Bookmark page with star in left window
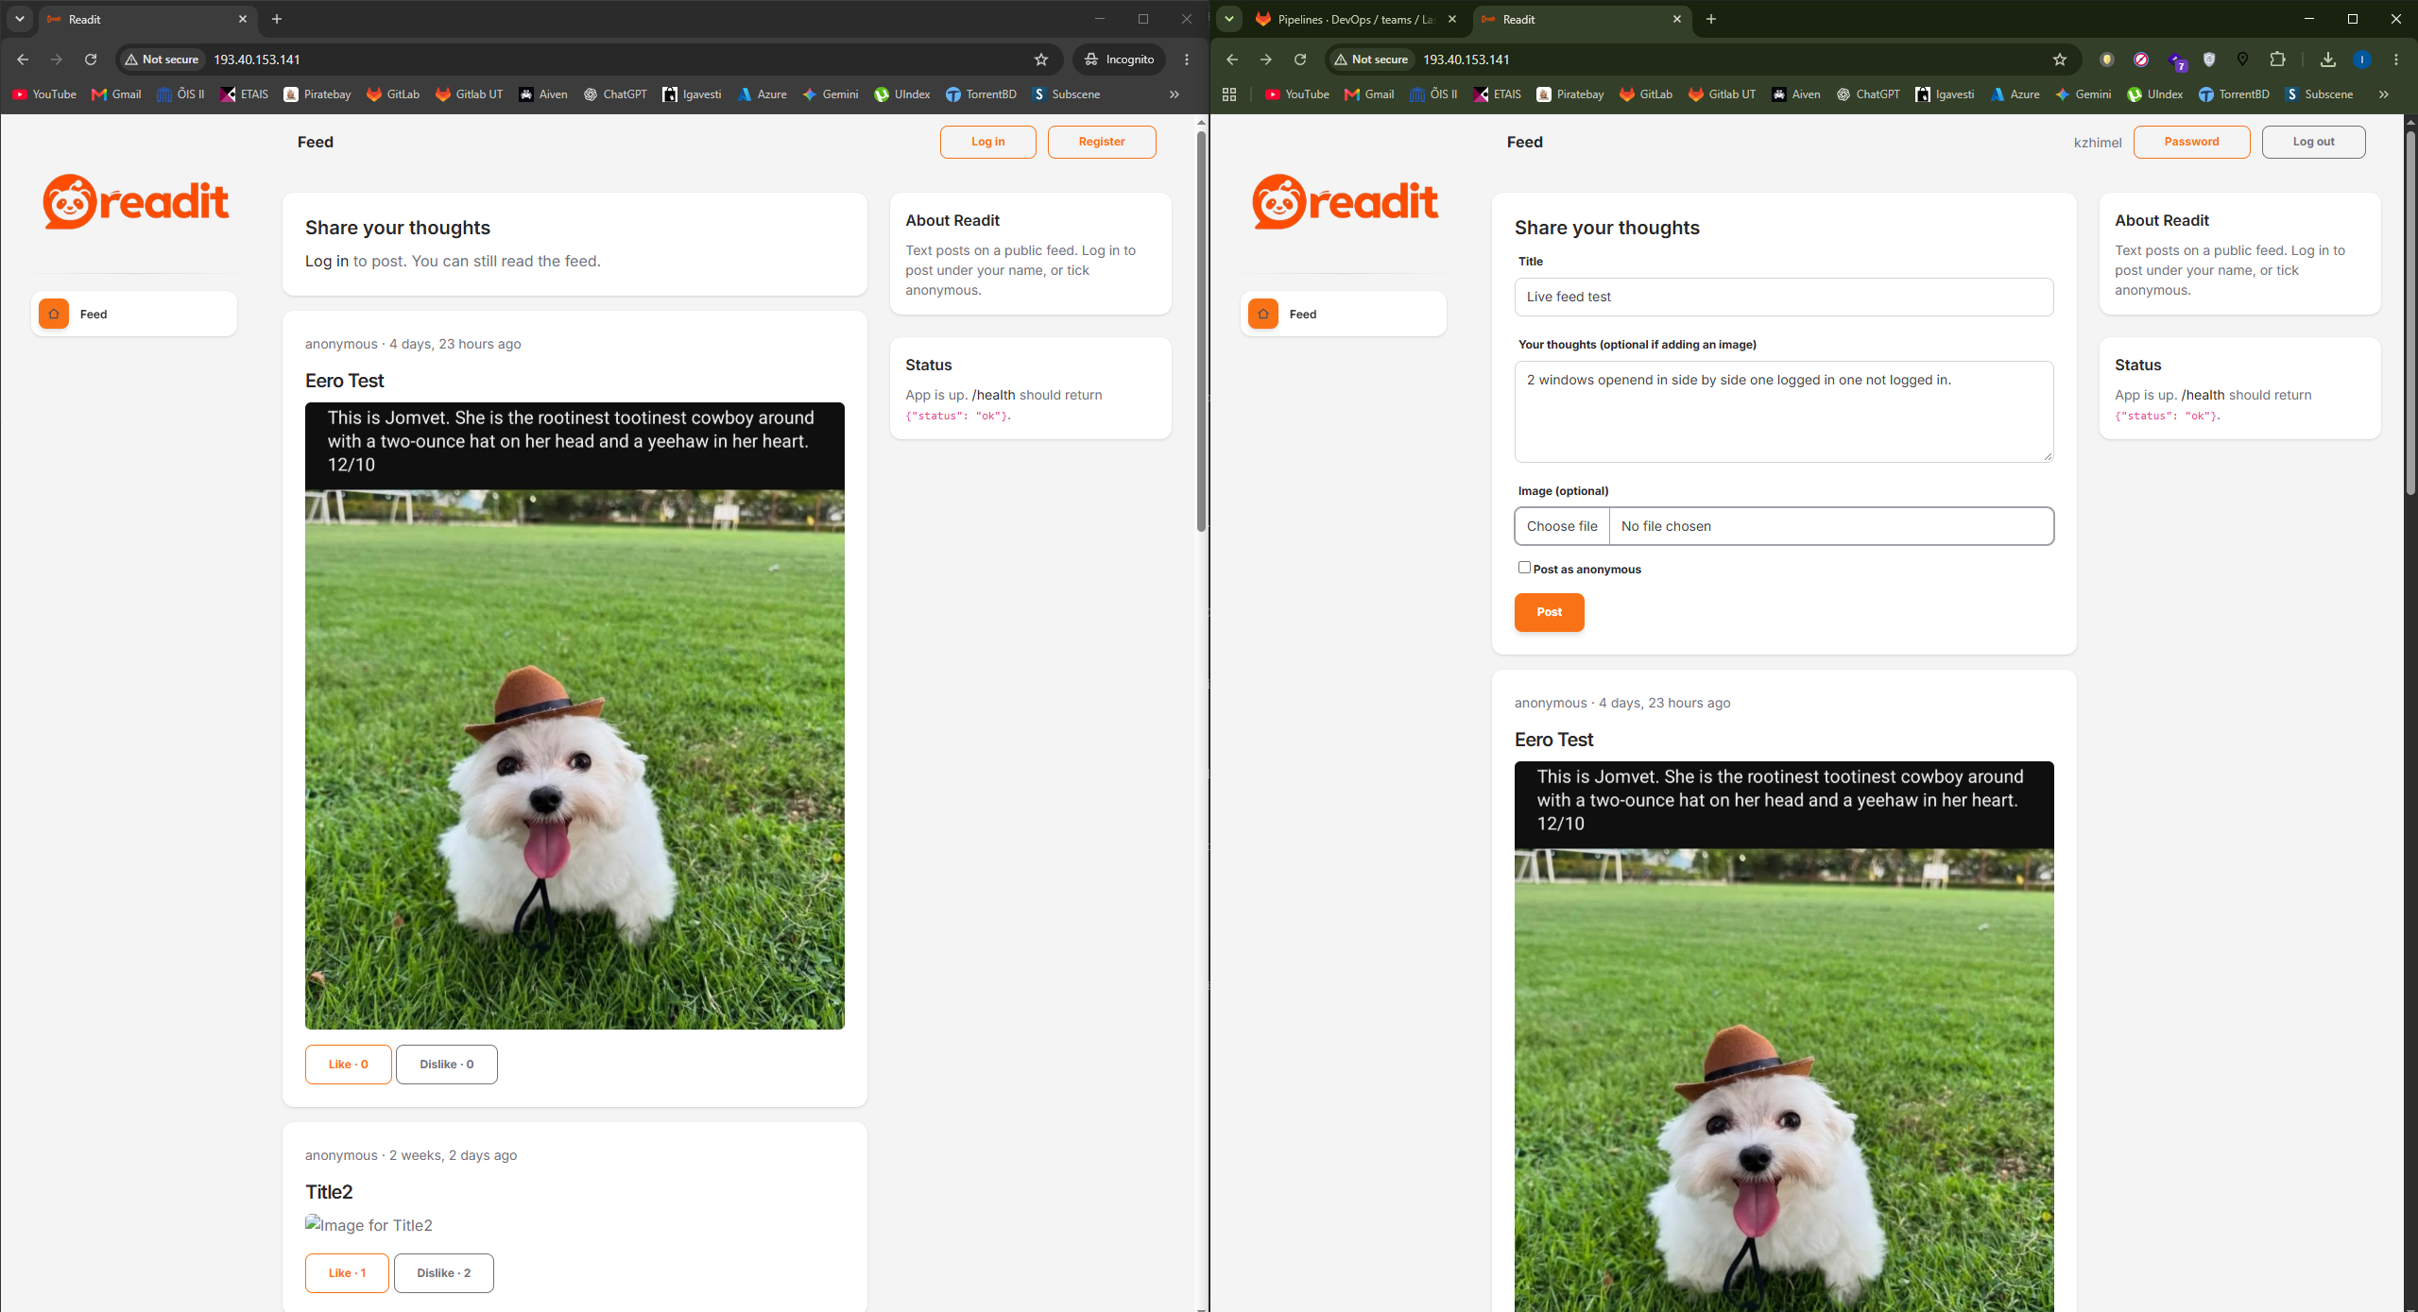The image size is (2418, 1312). click(1041, 60)
